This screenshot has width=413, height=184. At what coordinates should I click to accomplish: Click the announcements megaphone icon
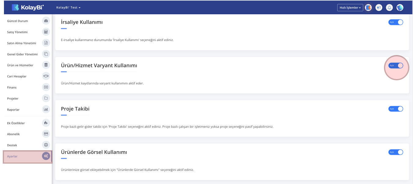[x=379, y=8]
